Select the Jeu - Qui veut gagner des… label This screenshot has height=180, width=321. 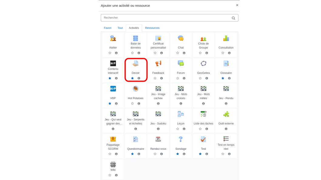point(113,121)
